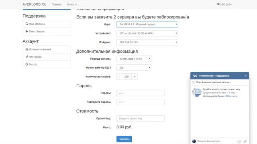The image size is (257, 144).
Task: Click the VK logo in support widget
Action: (x=195, y=76)
